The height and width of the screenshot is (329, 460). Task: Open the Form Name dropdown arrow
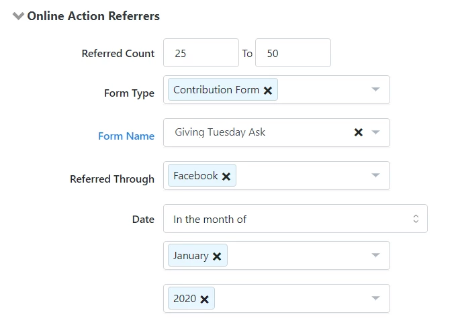click(375, 132)
